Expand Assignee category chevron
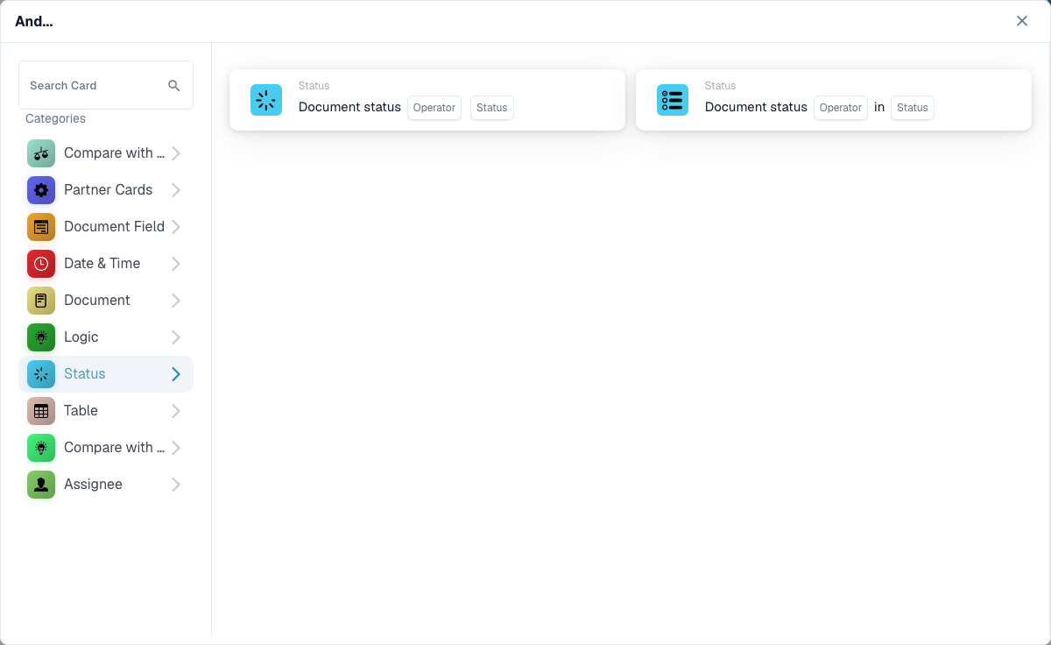 pos(176,485)
